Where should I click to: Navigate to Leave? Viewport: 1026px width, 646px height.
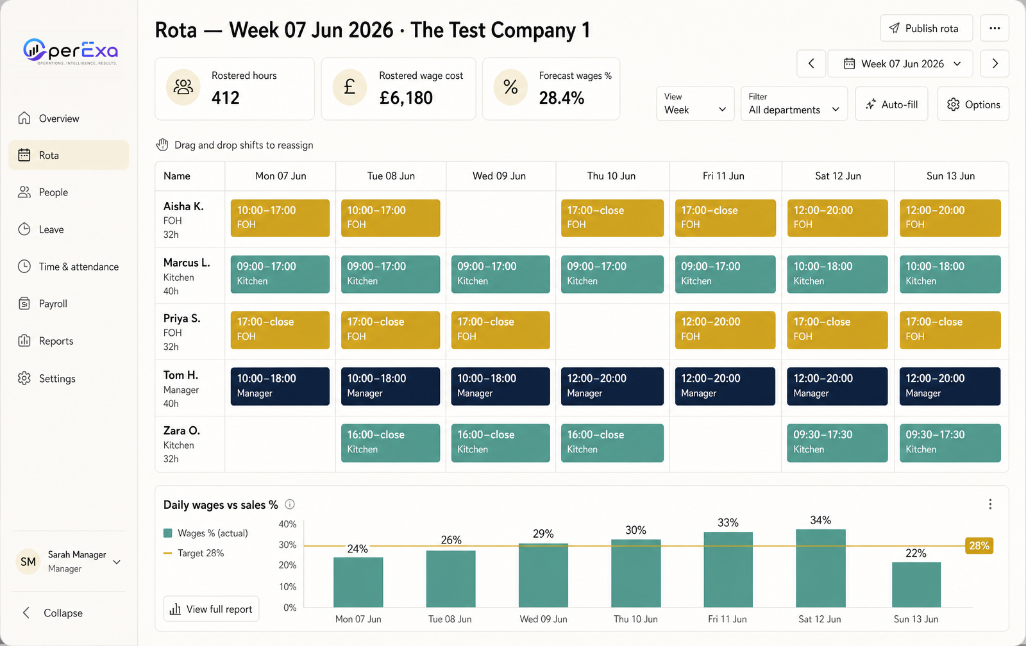click(69, 229)
